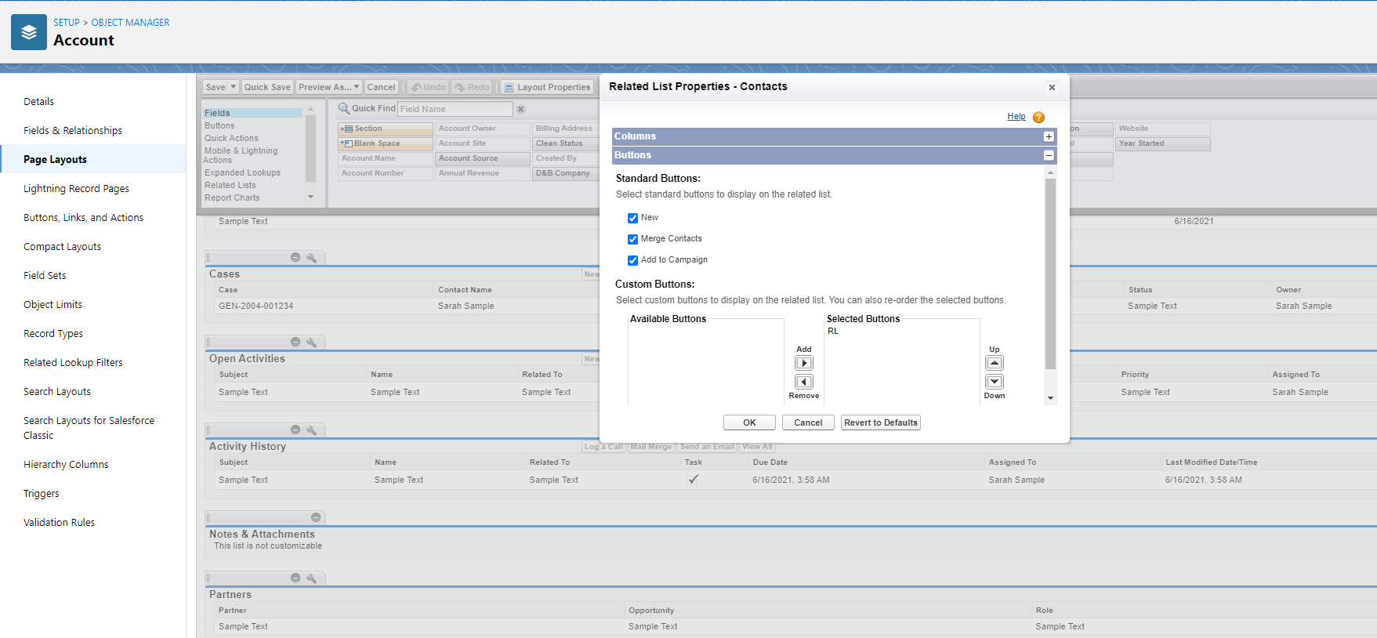
Task: Open Validation Rules in sidebar
Action: click(59, 522)
